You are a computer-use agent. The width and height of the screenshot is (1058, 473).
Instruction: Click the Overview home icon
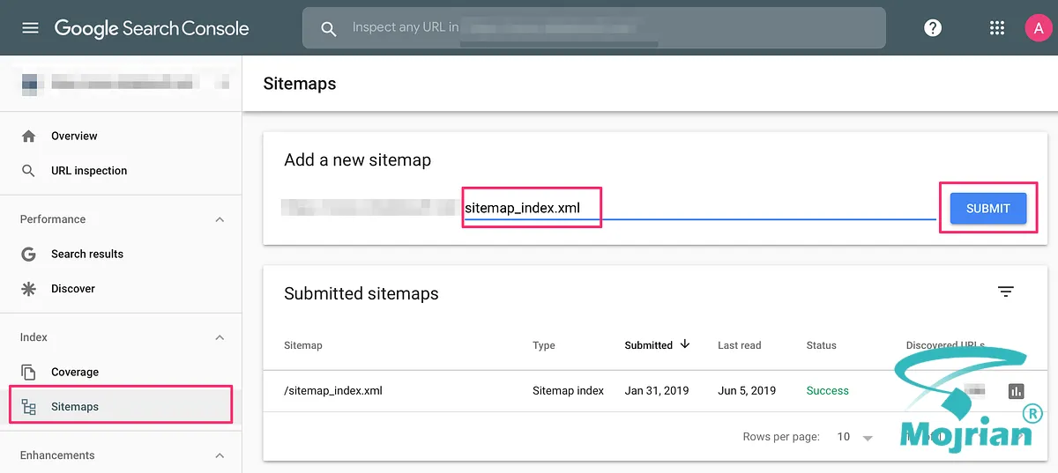[29, 136]
